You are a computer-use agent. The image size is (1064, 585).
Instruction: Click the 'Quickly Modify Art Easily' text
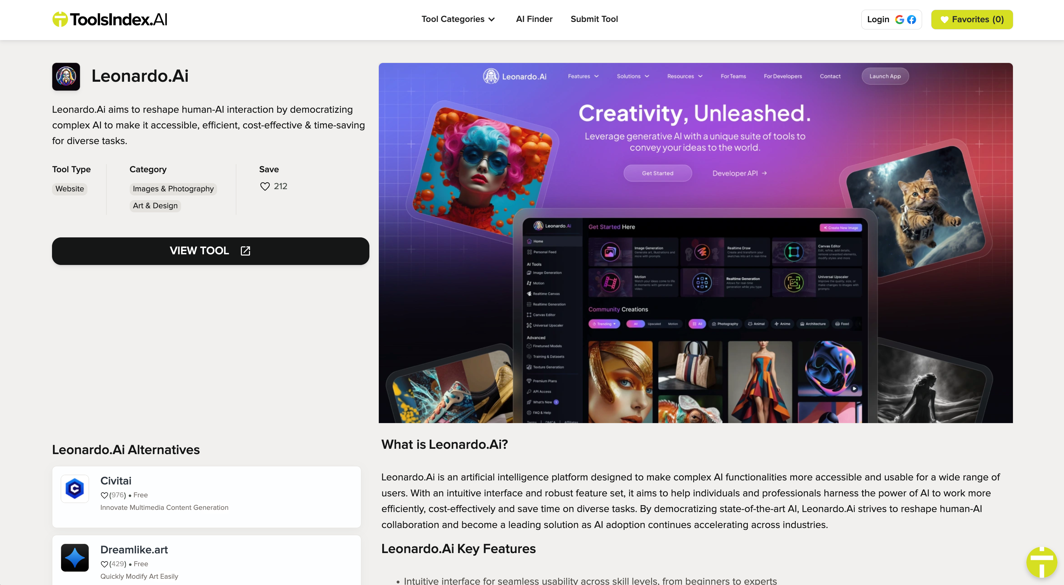click(x=139, y=576)
